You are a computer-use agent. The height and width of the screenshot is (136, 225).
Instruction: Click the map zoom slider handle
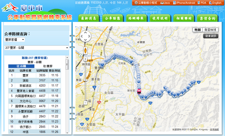coord(85,80)
